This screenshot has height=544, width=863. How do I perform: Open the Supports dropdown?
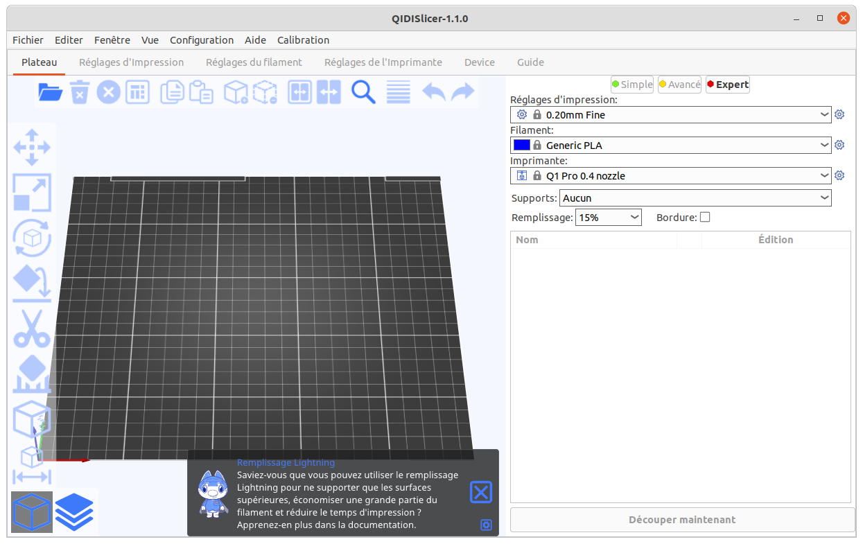click(x=695, y=198)
